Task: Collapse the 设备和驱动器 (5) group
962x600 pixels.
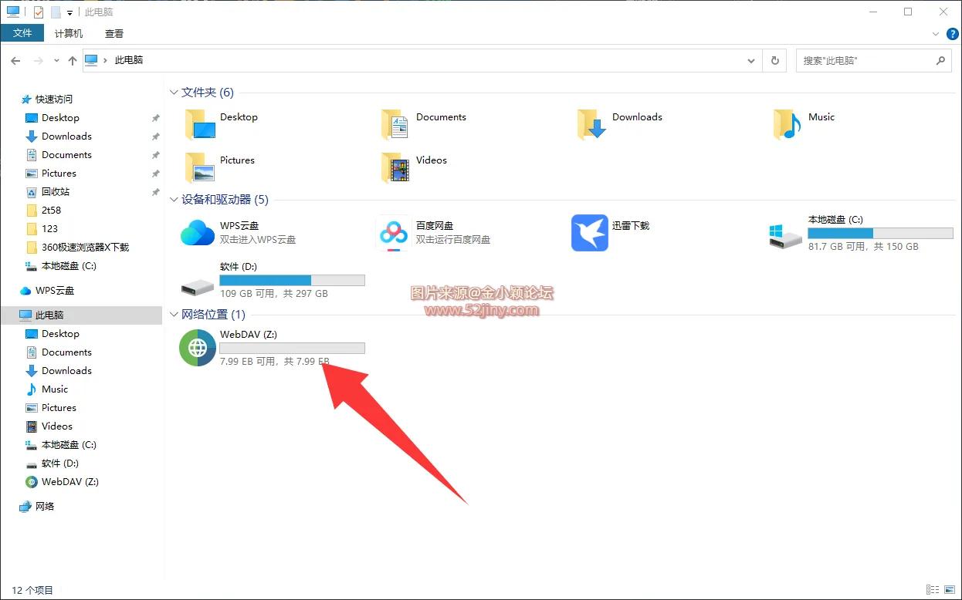Action: [x=174, y=200]
